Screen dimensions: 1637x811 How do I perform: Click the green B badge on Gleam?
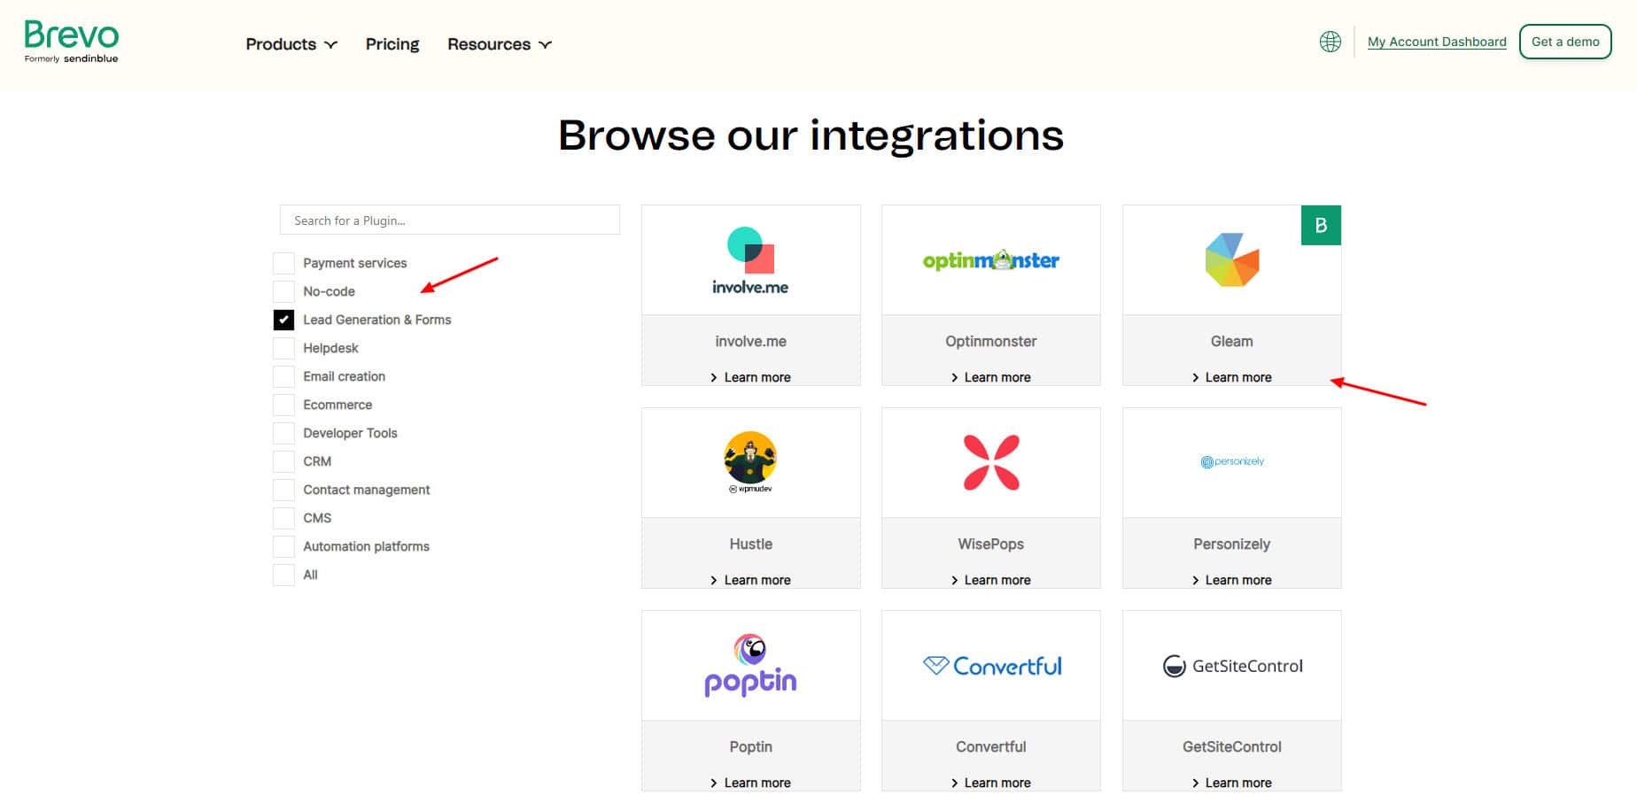coord(1320,226)
